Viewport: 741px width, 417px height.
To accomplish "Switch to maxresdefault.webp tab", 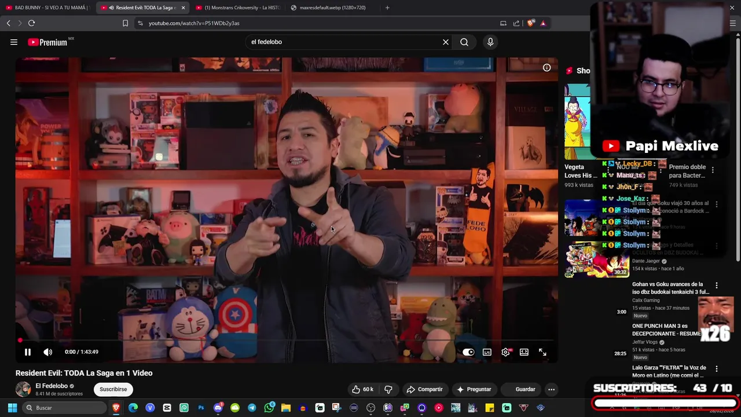I will 332,8.
